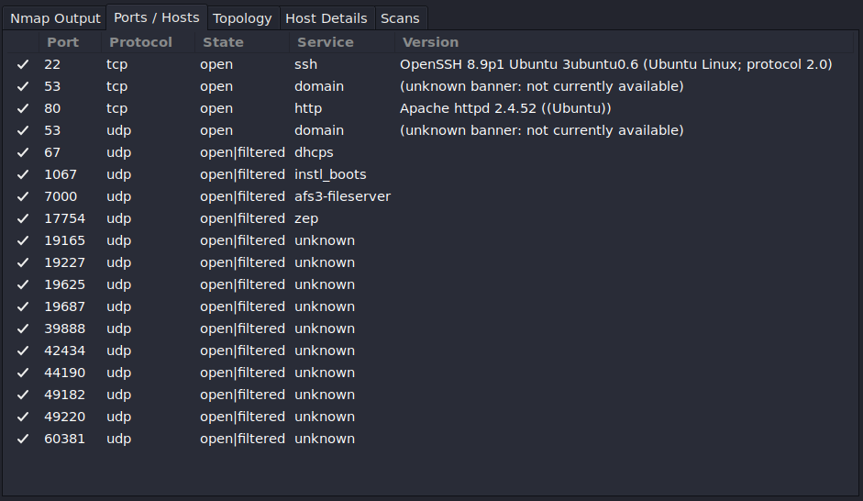Open the Topology tab

[x=242, y=18]
